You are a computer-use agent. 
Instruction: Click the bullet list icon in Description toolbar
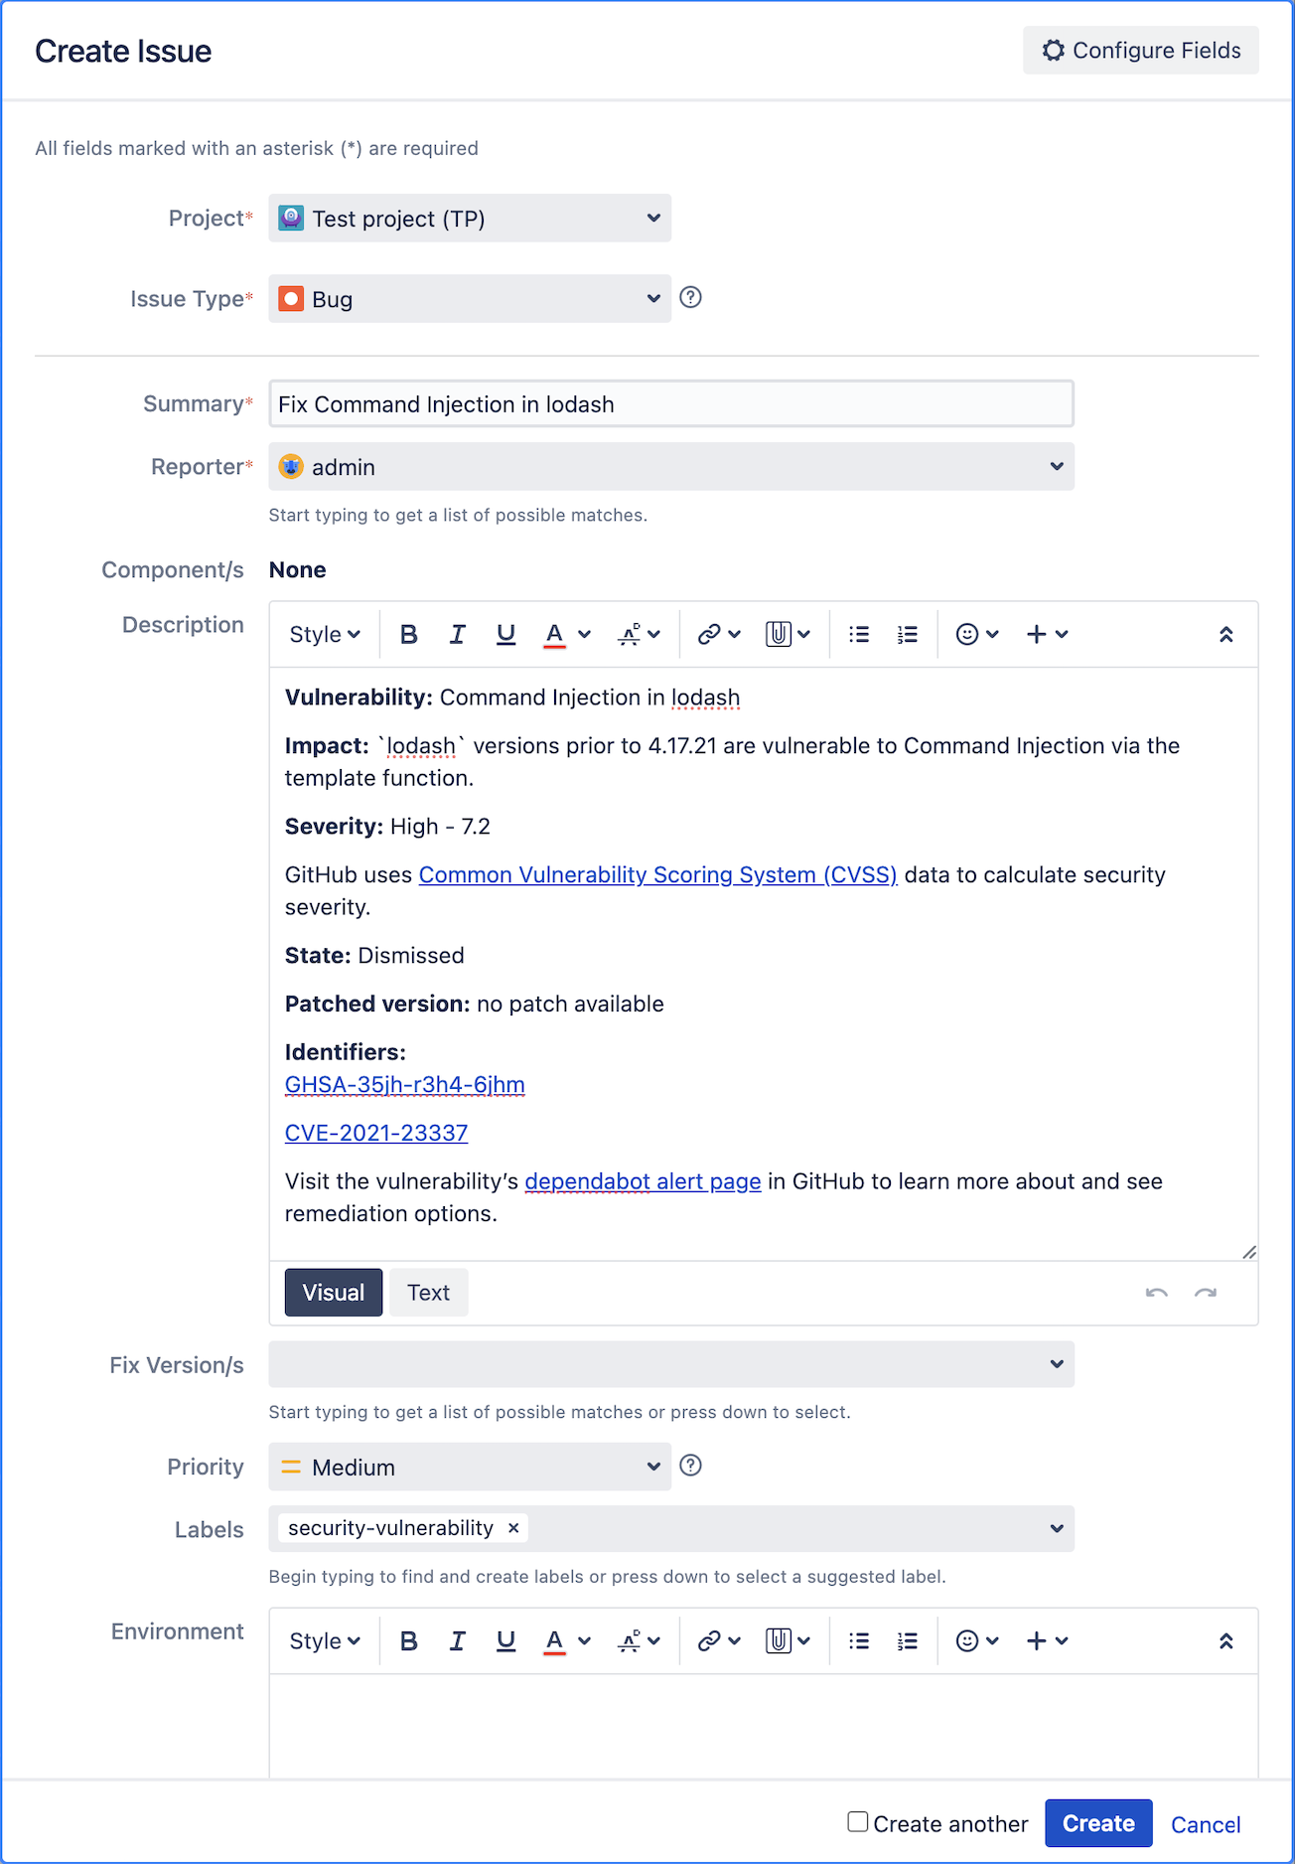coord(859,634)
